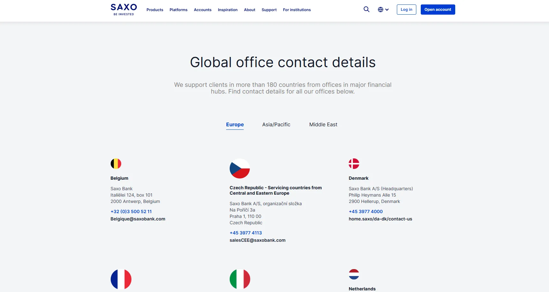Click the Czech Republic office heading
The width and height of the screenshot is (549, 292).
coord(276,191)
